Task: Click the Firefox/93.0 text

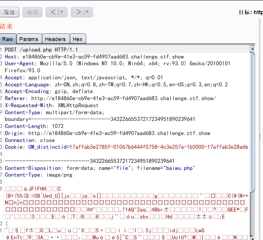Action: click(23, 71)
